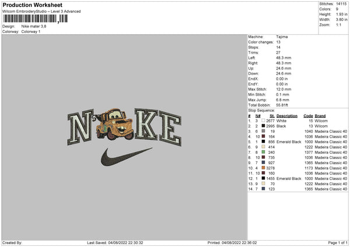The image size is (350, 247).
Task: Click the stitch count 3278 in row 10
Action: point(270,168)
